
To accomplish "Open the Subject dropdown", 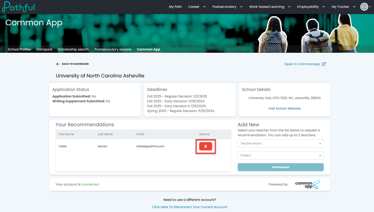I will [x=281, y=155].
